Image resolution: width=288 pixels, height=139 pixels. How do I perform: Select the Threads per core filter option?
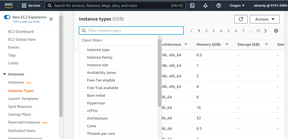click(x=118, y=133)
